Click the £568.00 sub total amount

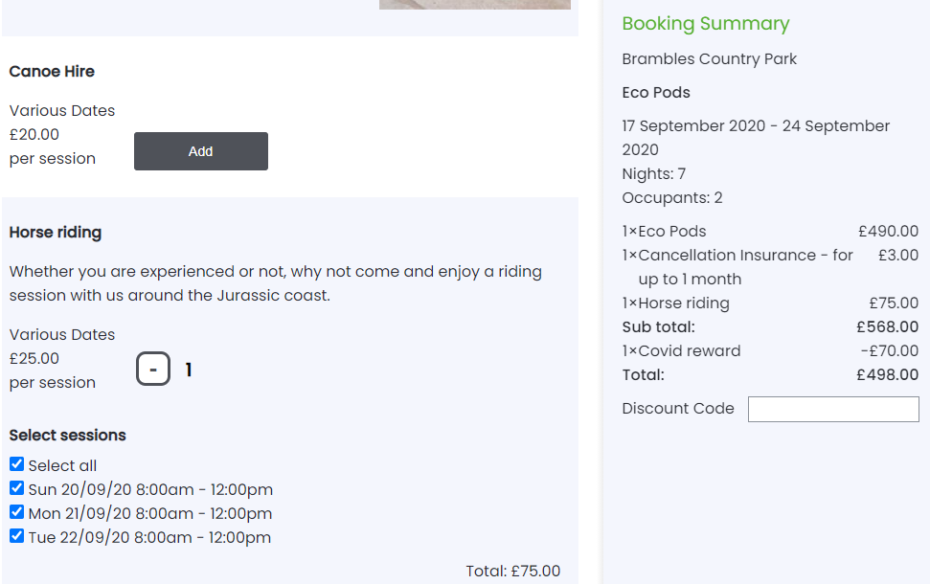click(x=887, y=327)
